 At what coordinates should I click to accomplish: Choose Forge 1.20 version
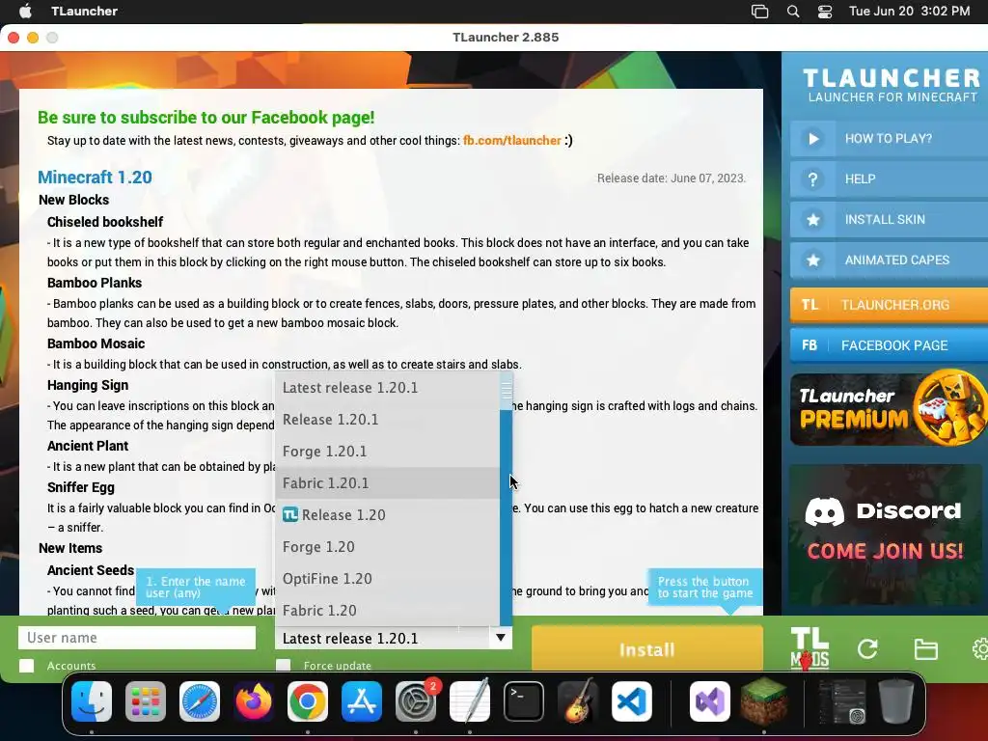coord(387,547)
